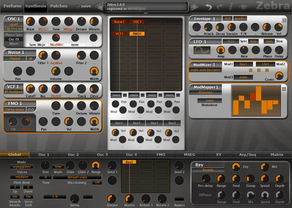
Task: Click the Diffusor Mix knob
Action: click(x=250, y=195)
